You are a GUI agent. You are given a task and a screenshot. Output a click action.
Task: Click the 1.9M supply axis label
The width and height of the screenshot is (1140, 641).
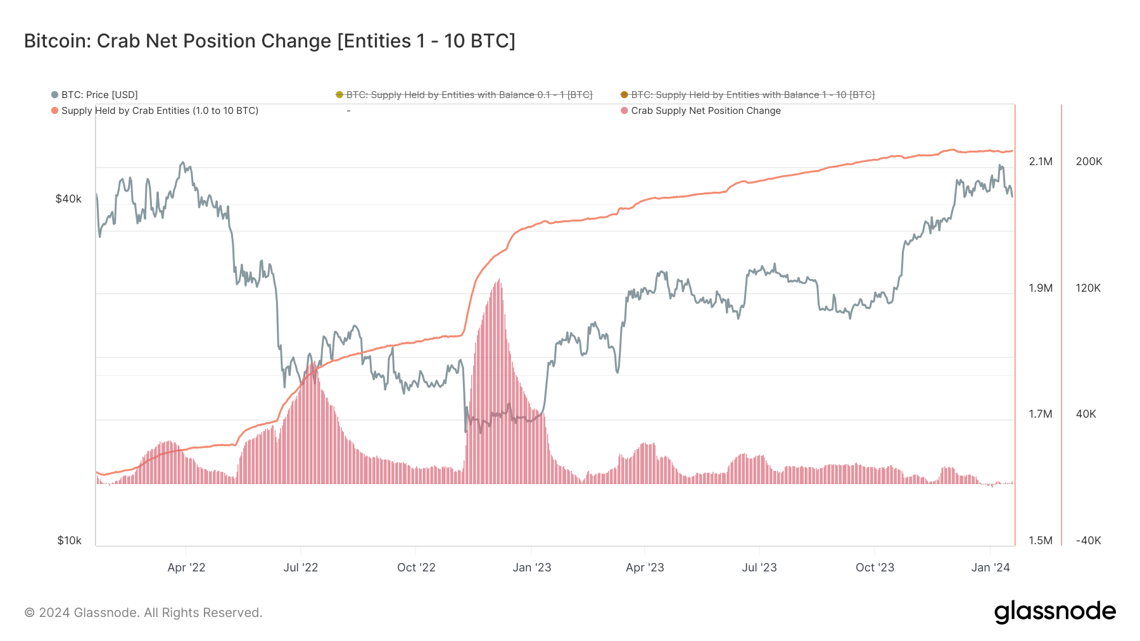1041,289
